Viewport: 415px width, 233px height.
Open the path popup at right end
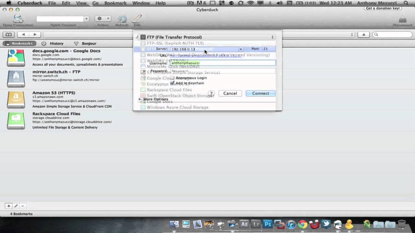point(352,34)
